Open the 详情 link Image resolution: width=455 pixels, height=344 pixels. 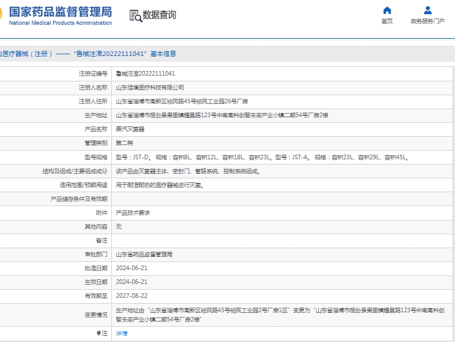coord(122,333)
